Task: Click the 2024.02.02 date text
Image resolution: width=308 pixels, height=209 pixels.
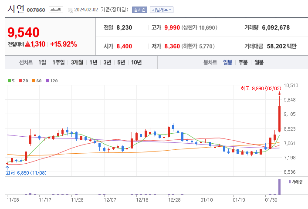Action: [86, 10]
